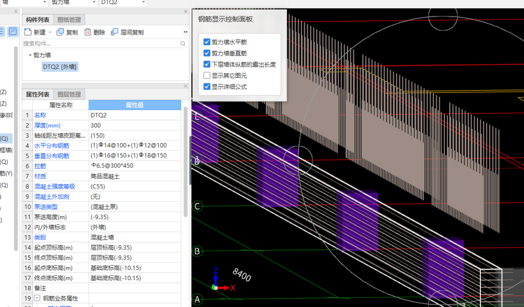Click the concrete grade value (C55)
This screenshot has height=307, width=524.
click(135, 186)
